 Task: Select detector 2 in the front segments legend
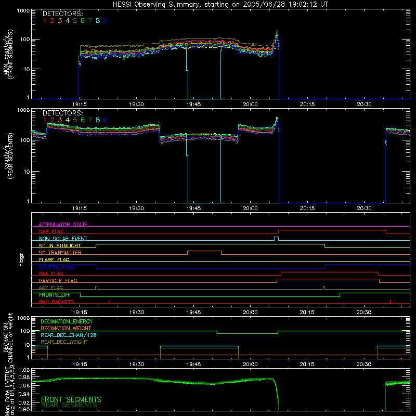click(53, 21)
